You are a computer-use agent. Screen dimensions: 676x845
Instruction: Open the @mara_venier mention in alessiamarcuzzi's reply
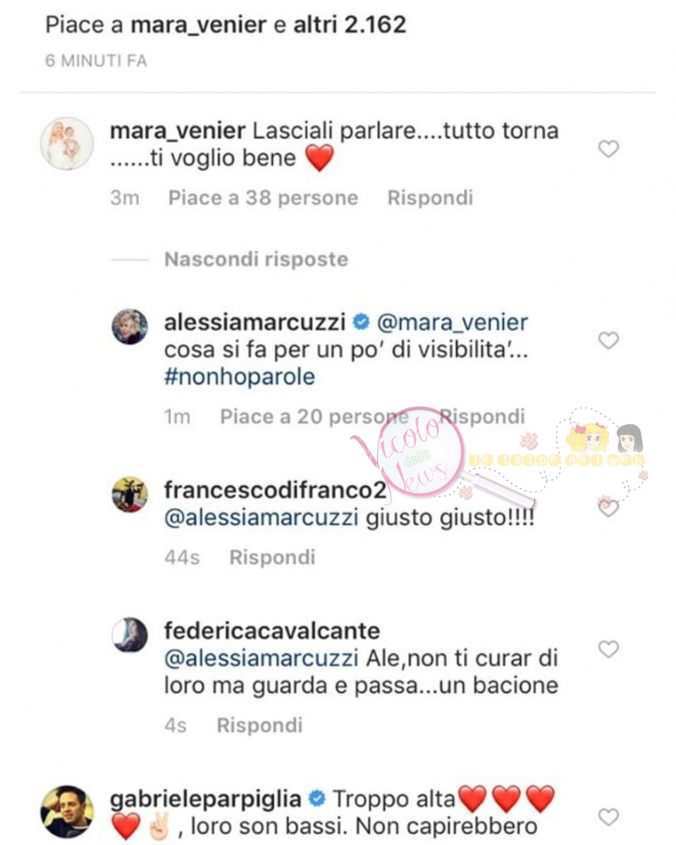coord(453,323)
